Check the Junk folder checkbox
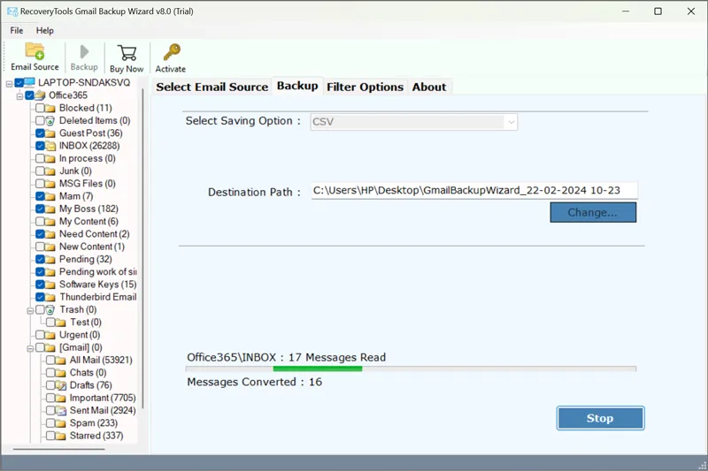This screenshot has width=708, height=471. pos(41,171)
